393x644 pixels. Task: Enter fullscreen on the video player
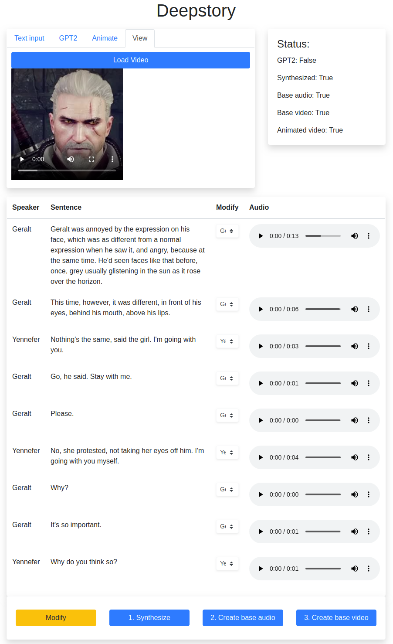(91, 159)
